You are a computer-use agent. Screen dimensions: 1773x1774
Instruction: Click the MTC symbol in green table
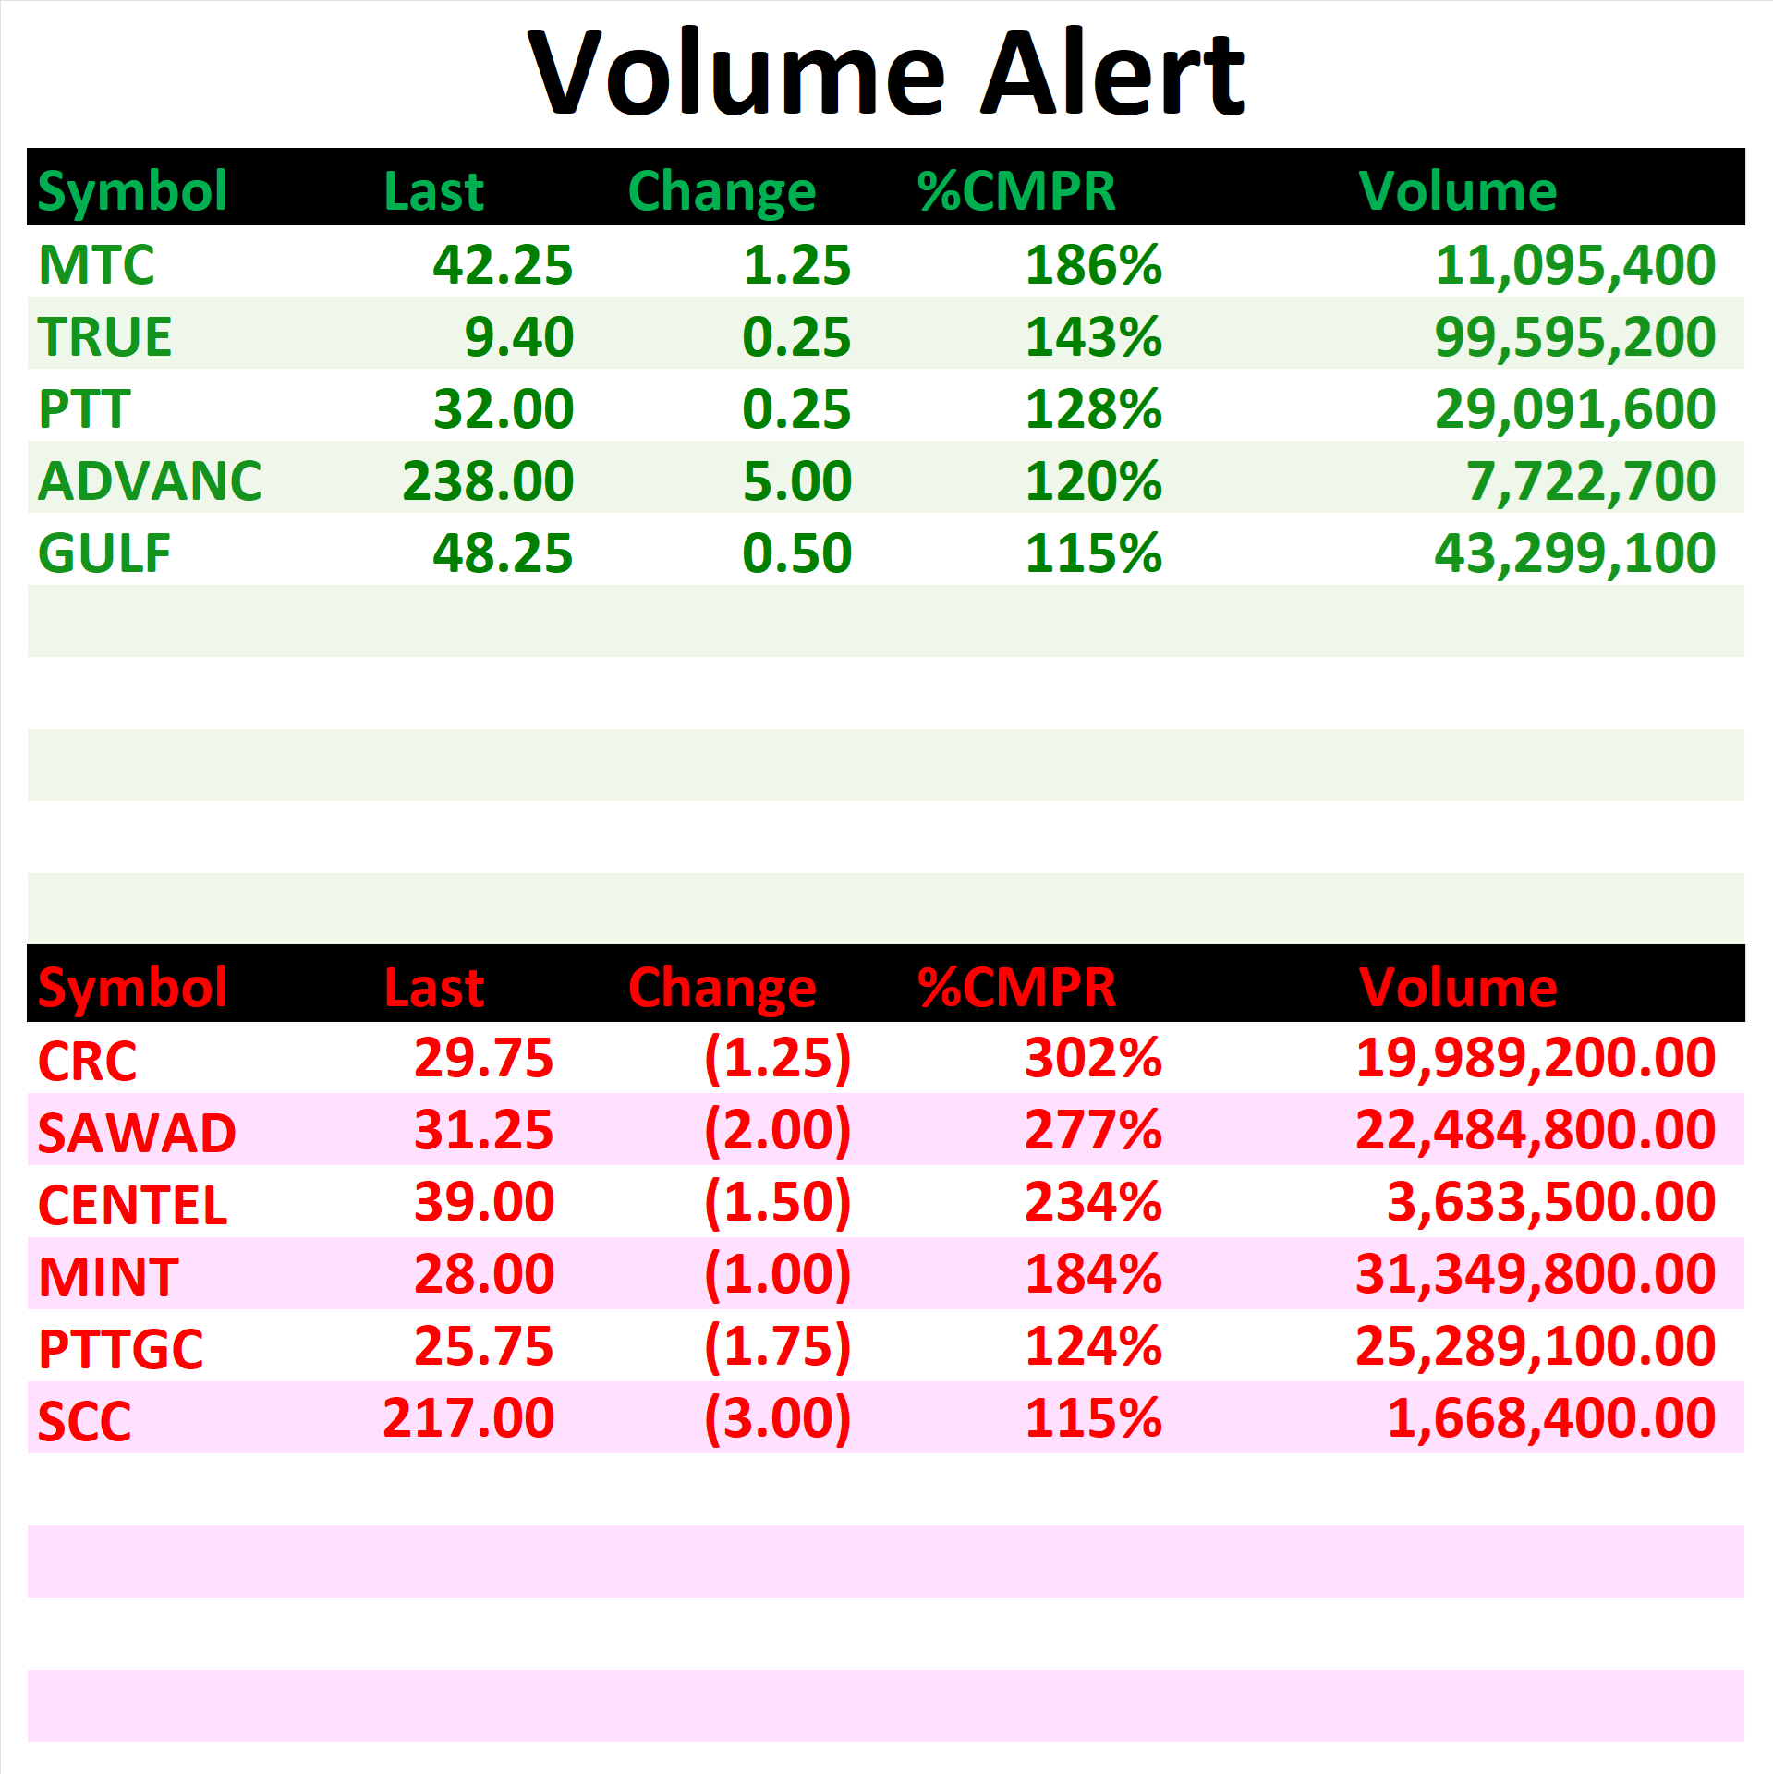coord(96,265)
